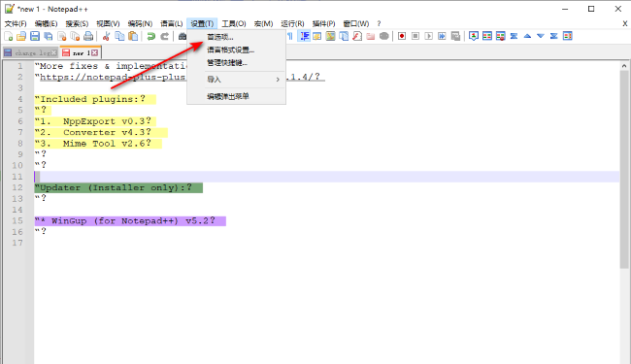Collapse the open 设置(T) menu
The height and width of the screenshot is (364, 631).
pos(202,23)
